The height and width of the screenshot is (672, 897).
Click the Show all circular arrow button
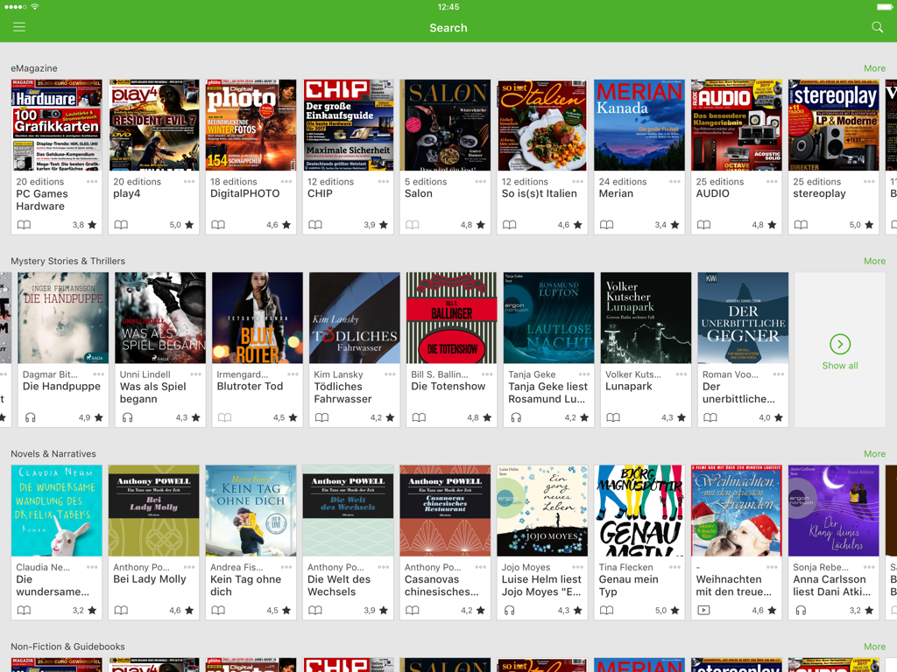[840, 344]
